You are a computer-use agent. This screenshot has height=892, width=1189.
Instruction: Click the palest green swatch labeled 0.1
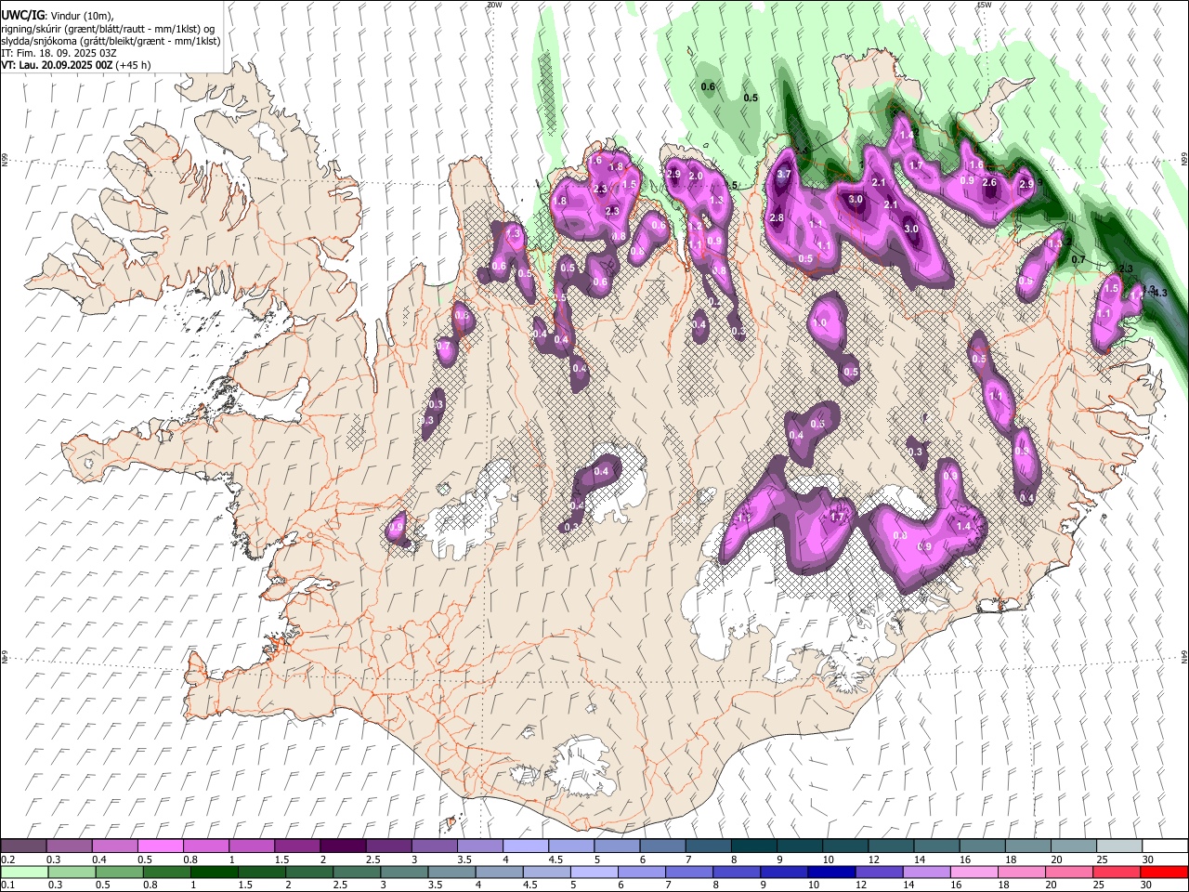pos(24,872)
